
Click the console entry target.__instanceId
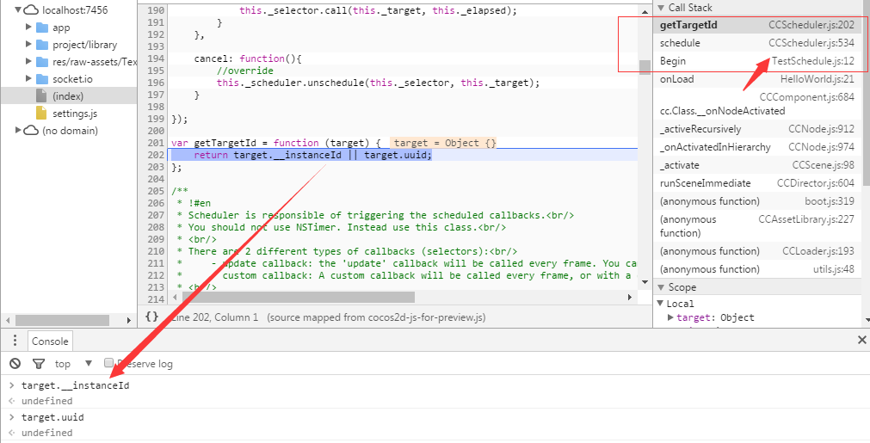[76, 385]
